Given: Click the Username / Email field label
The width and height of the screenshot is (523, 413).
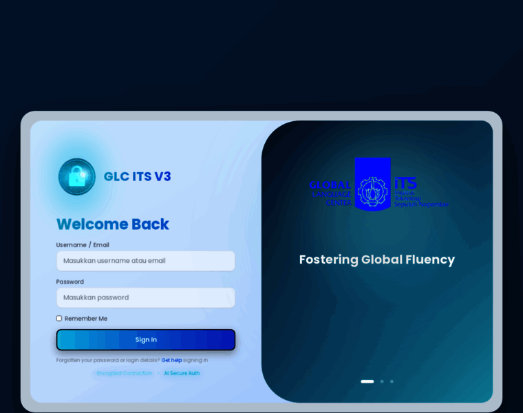Looking at the screenshot, I should [x=83, y=245].
